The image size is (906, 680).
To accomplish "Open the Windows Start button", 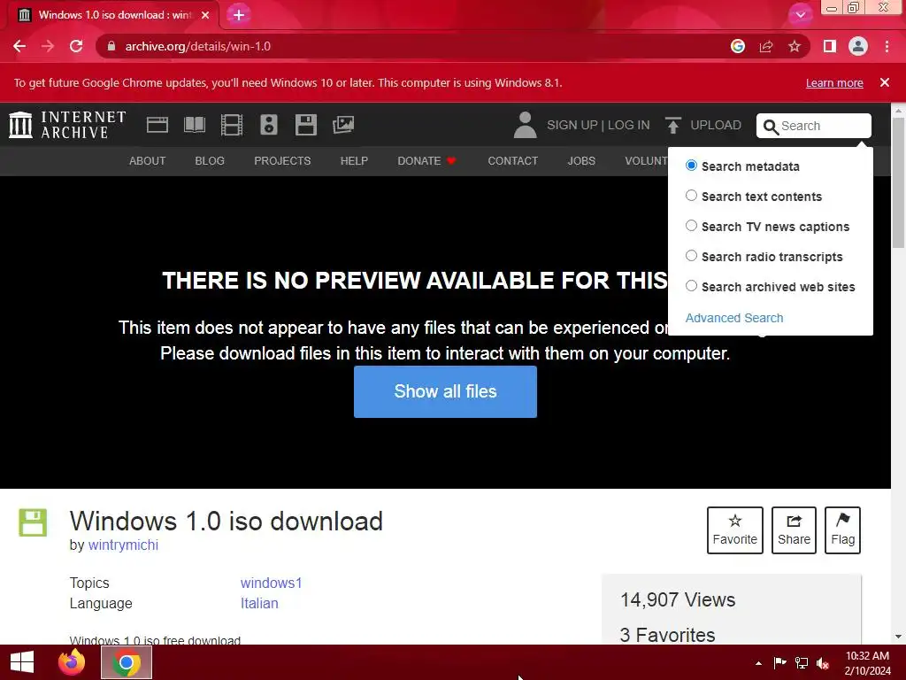I will 22,662.
